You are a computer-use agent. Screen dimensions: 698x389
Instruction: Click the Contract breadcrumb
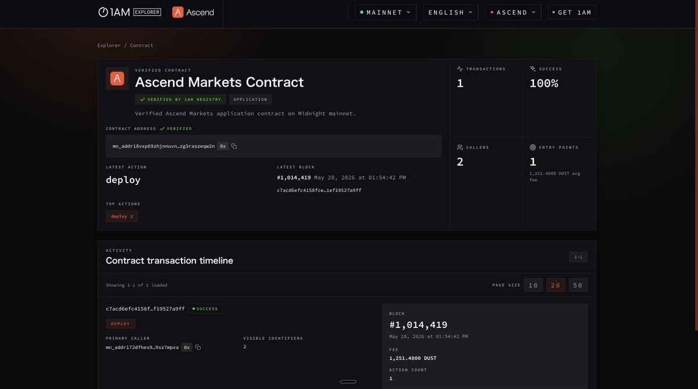(x=141, y=45)
